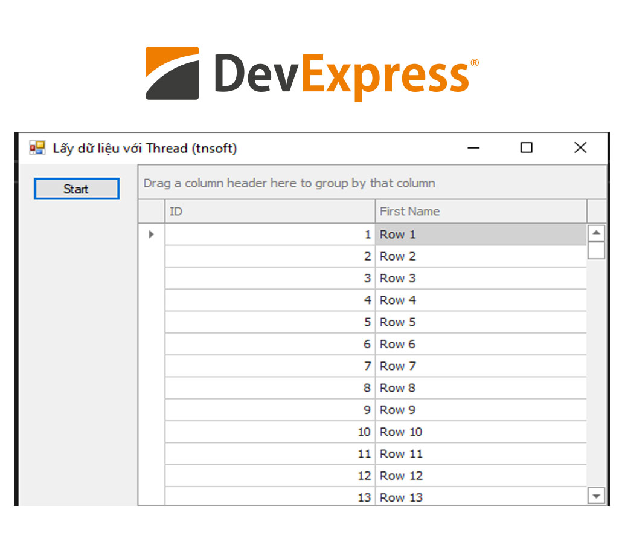
Task: Click the ID cell with value 12
Action: (270, 476)
